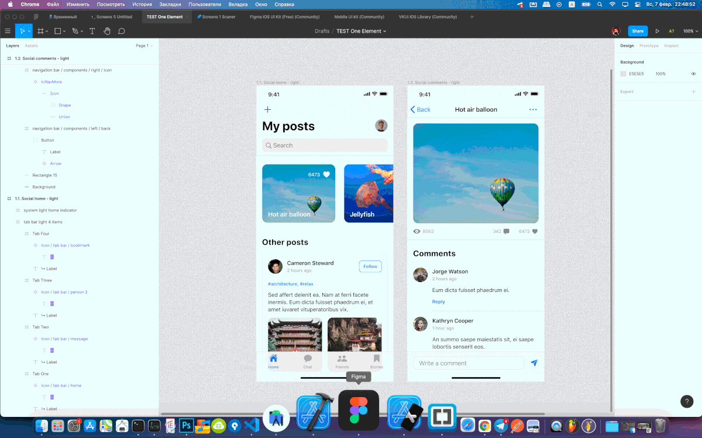Viewport: 702px width, 438px height.
Task: Open a new Figma tab with plus
Action: coord(472,17)
